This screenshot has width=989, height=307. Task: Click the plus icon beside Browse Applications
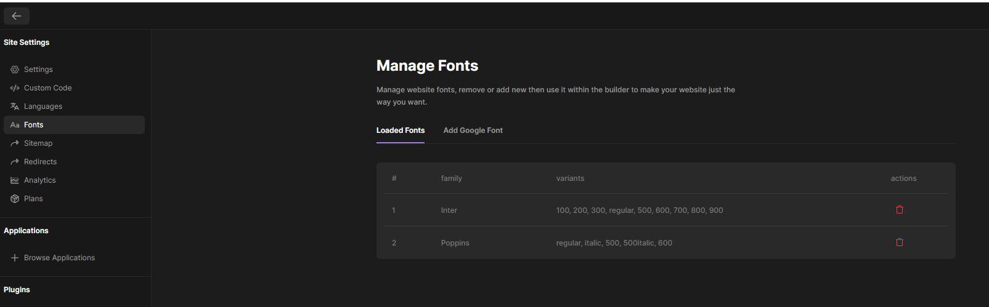15,258
